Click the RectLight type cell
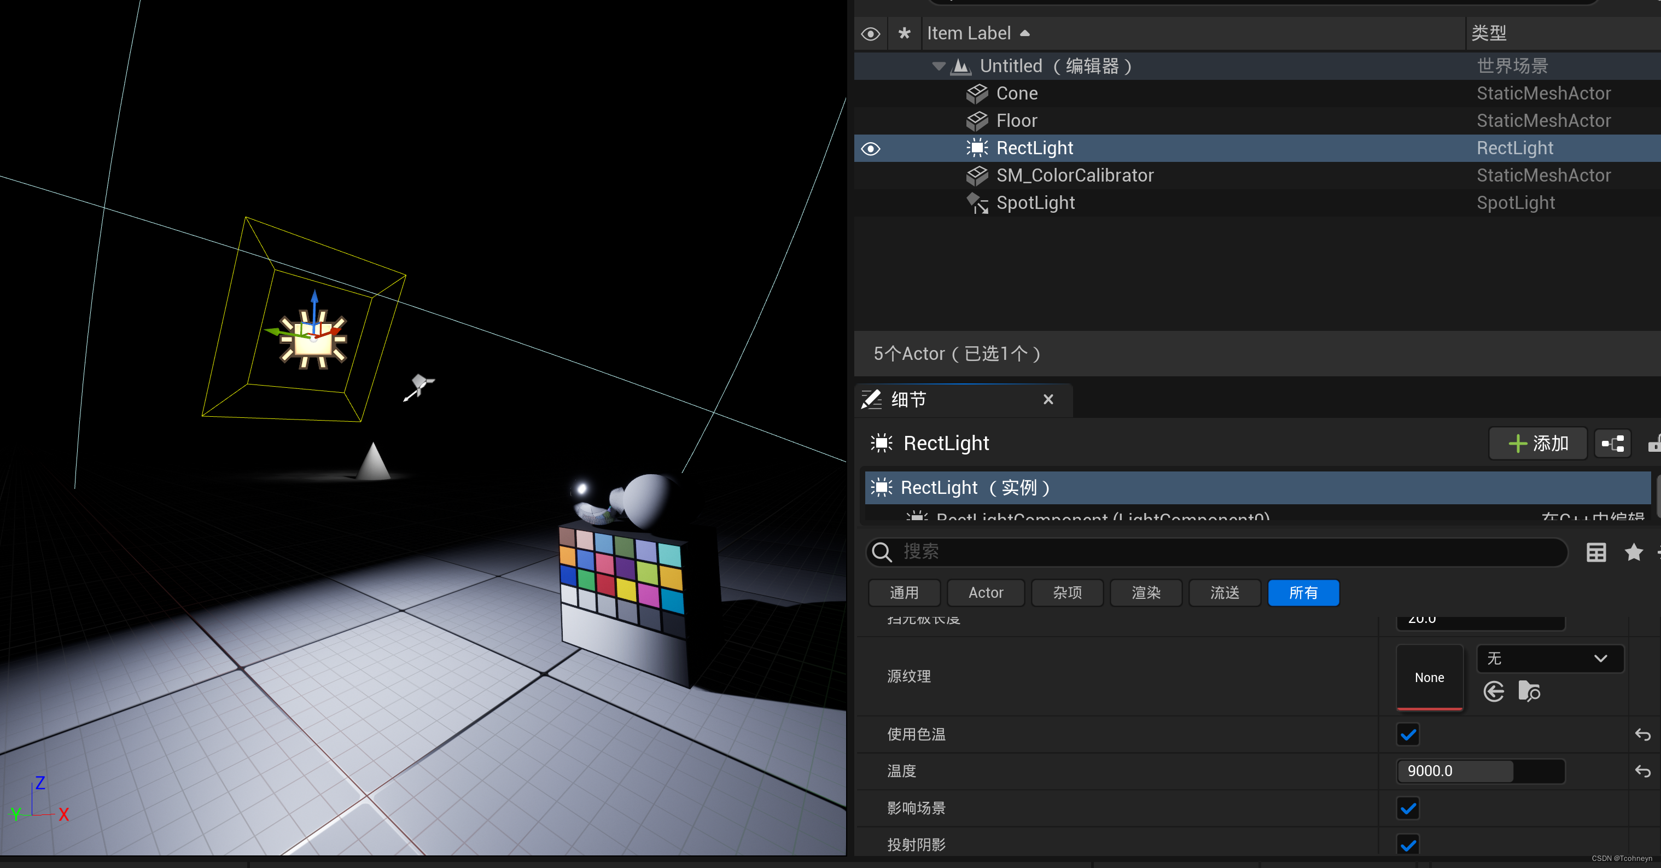The height and width of the screenshot is (868, 1661). (x=1514, y=148)
